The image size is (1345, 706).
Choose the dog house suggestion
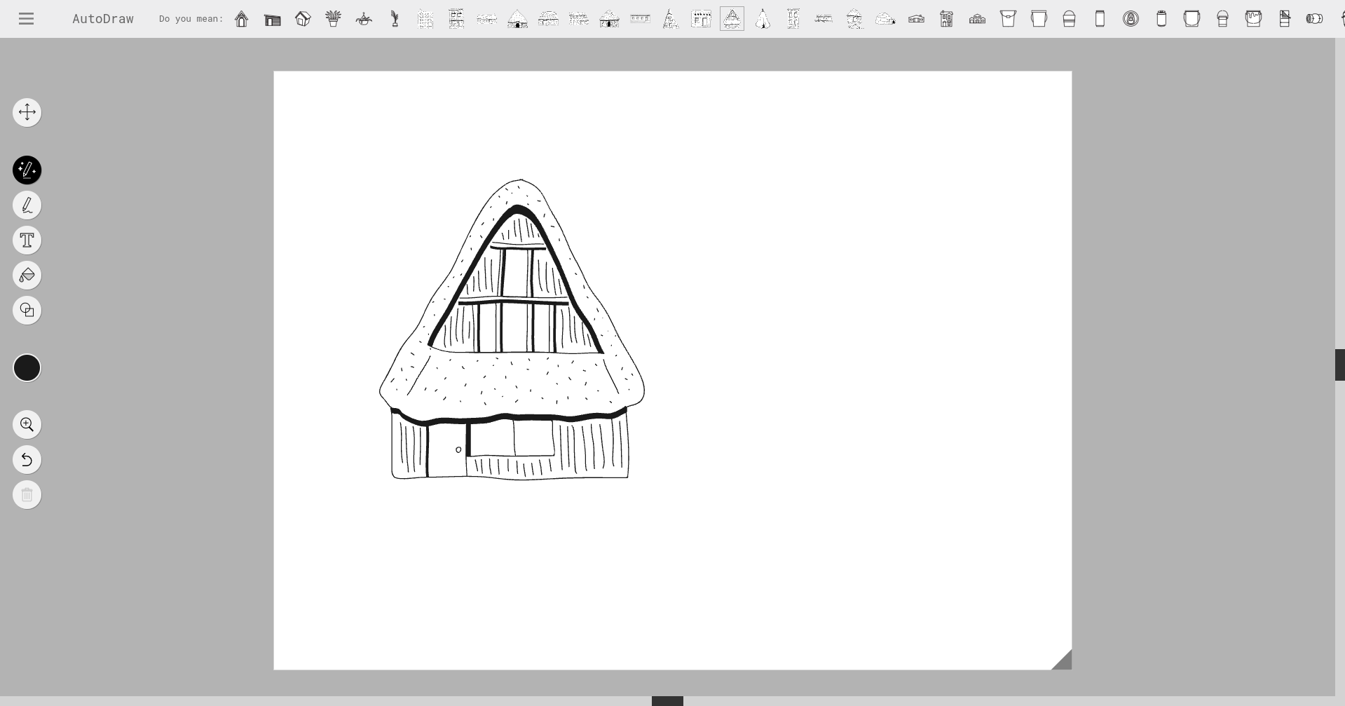(x=242, y=19)
